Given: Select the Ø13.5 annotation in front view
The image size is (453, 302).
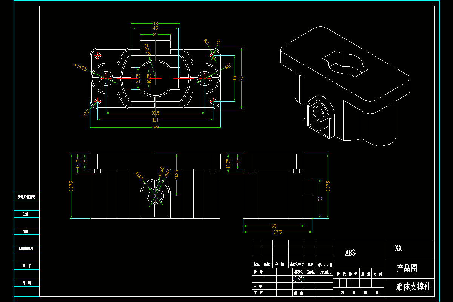Looking at the screenshot, I should pos(139,176).
